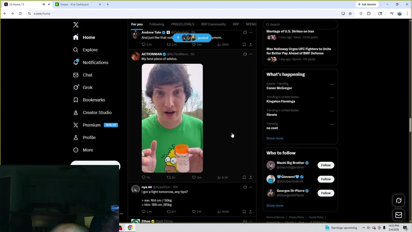This screenshot has width=412, height=232.
Task: Open Max Holloway UFC news story
Action: click(299, 51)
